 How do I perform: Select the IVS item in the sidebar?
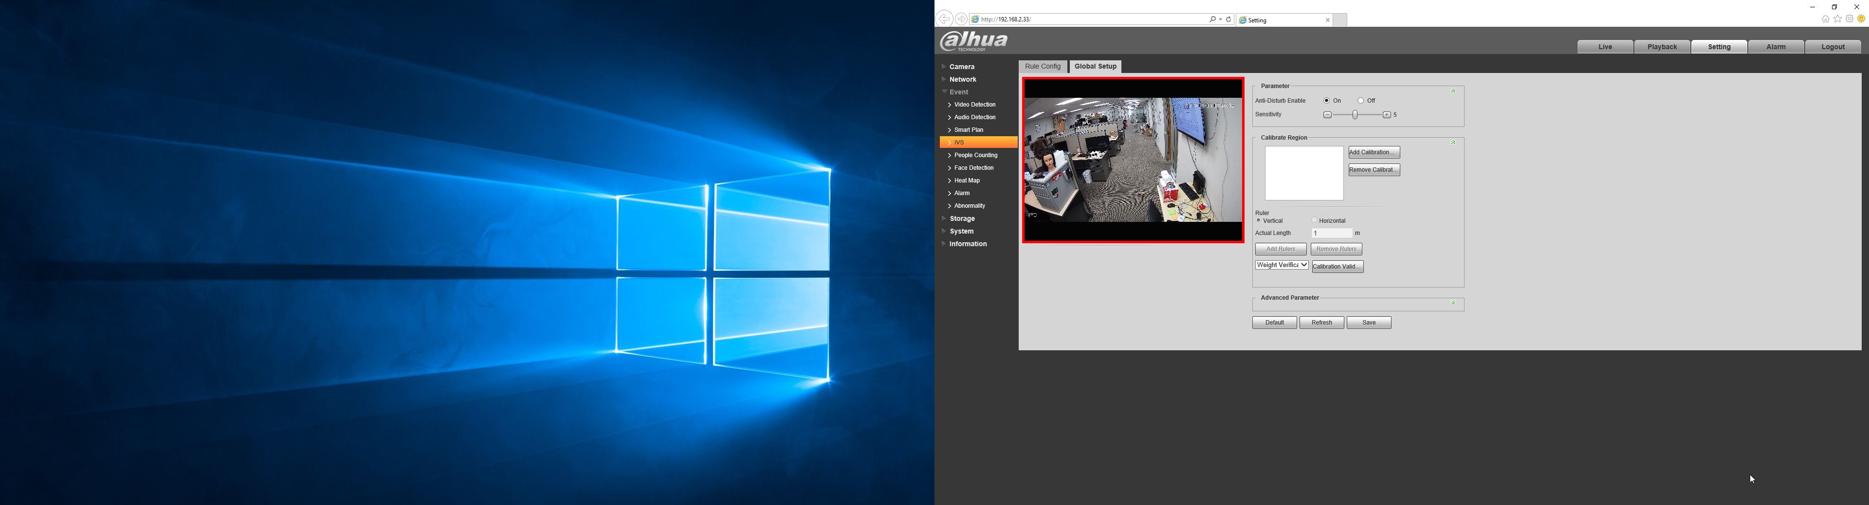click(x=979, y=143)
